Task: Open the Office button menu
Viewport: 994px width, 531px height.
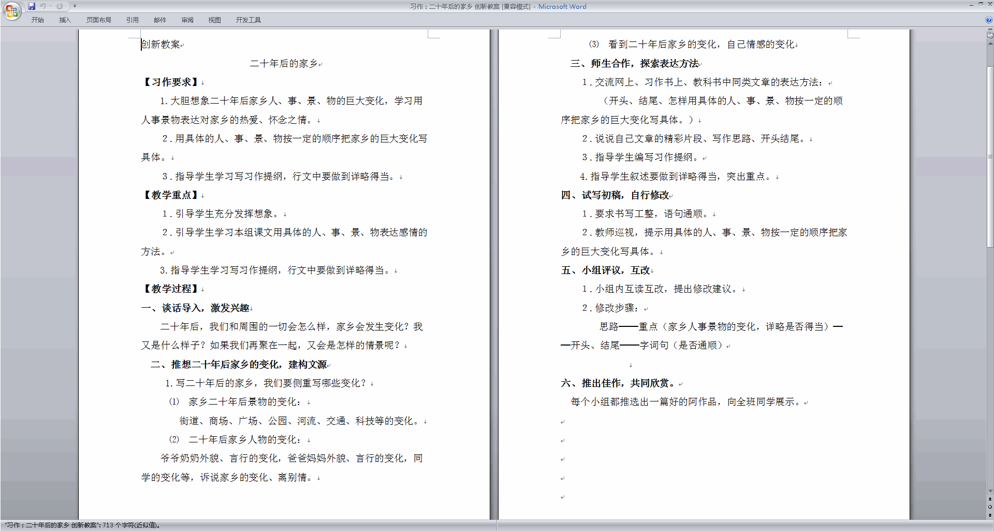Action: coord(11,10)
